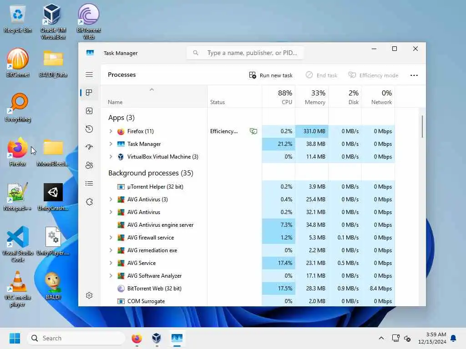The image size is (466, 349).
Task: Open the Users page icon in sidebar
Action: coord(89,165)
